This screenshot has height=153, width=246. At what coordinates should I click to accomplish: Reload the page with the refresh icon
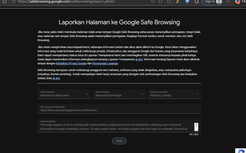[x=5, y=2]
